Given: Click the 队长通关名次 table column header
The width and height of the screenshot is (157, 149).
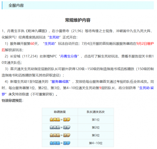Looking at the screenshot, I should [96, 112].
